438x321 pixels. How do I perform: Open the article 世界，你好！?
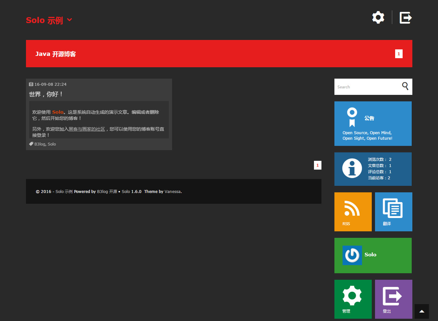46,94
